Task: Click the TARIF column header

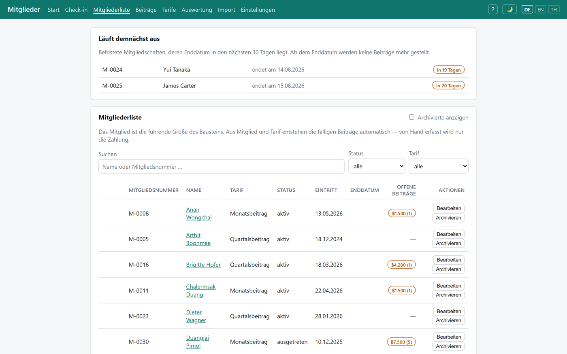Action: [237, 190]
